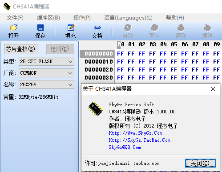
Task: Click the first FF byte in row 00000000
Action: coord(121,54)
